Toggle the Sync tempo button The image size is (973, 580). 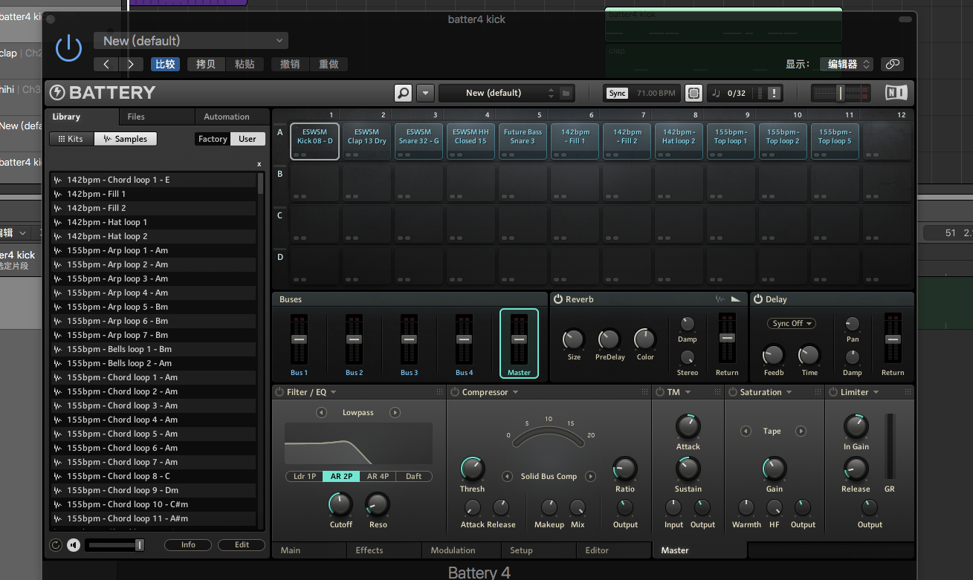pyautogui.click(x=617, y=94)
